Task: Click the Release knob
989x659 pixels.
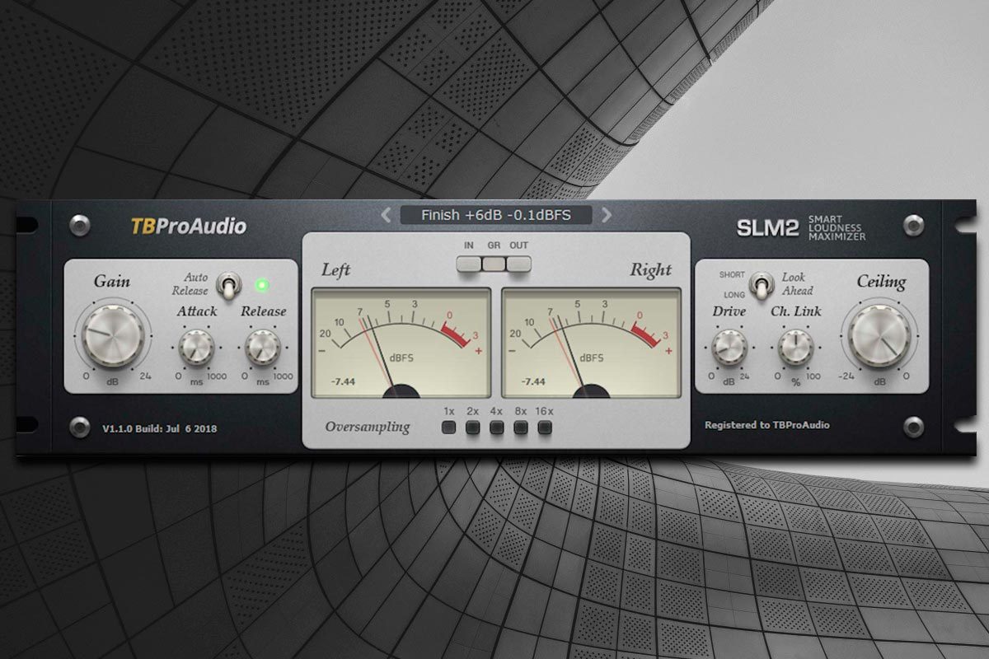Action: pos(263,347)
